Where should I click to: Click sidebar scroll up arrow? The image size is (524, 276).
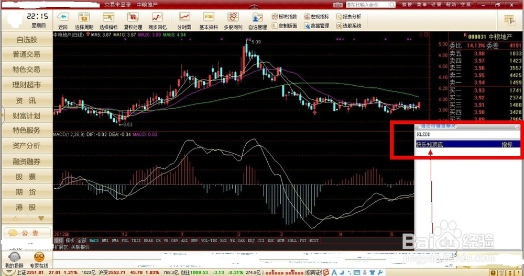pyautogui.click(x=15, y=218)
